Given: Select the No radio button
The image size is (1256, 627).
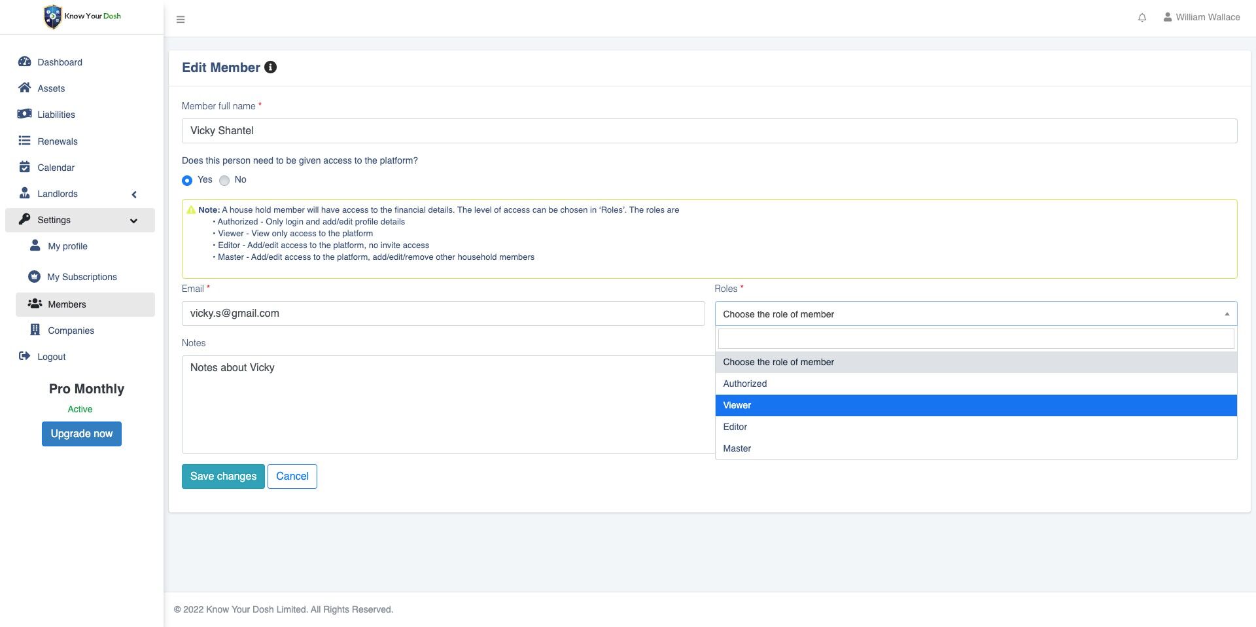Looking at the screenshot, I should 224,180.
